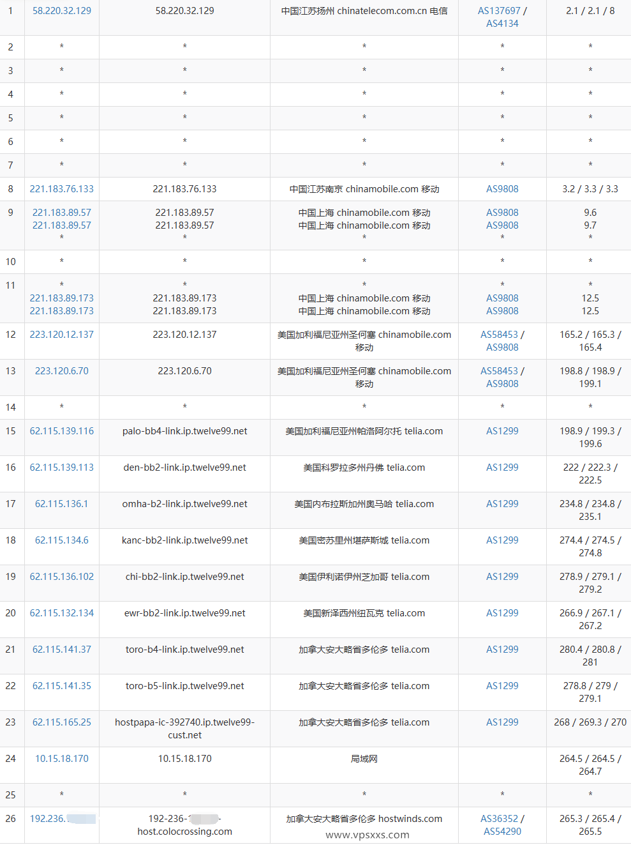
Task: Open IP link 62.115.141.37
Action: click(x=62, y=650)
